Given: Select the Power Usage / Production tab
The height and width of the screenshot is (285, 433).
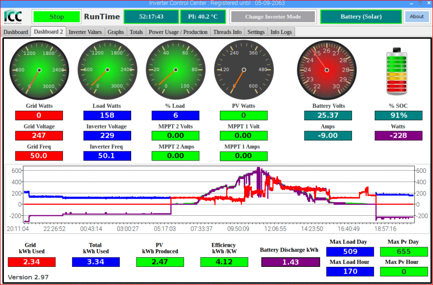Looking at the screenshot, I should tap(178, 32).
